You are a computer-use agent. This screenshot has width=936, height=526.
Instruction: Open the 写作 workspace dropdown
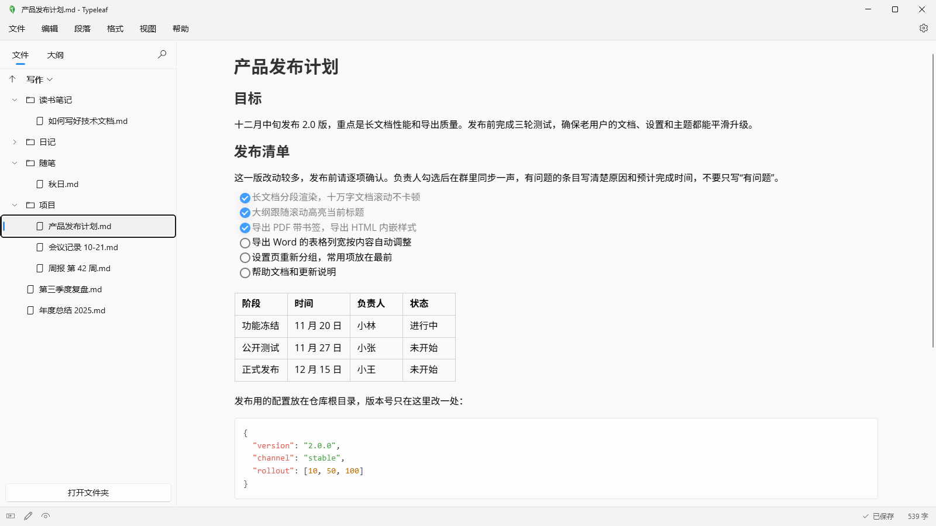[x=40, y=79]
